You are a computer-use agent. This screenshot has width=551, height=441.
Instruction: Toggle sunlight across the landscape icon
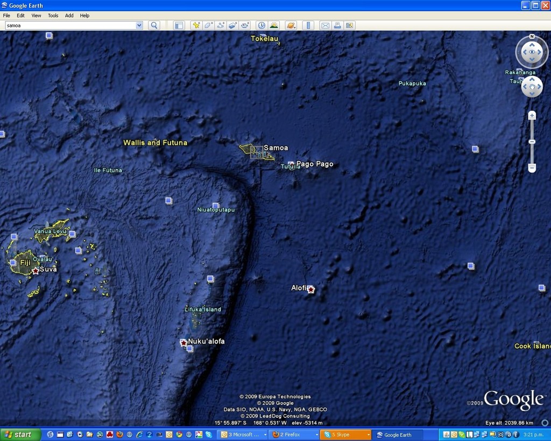(x=274, y=25)
